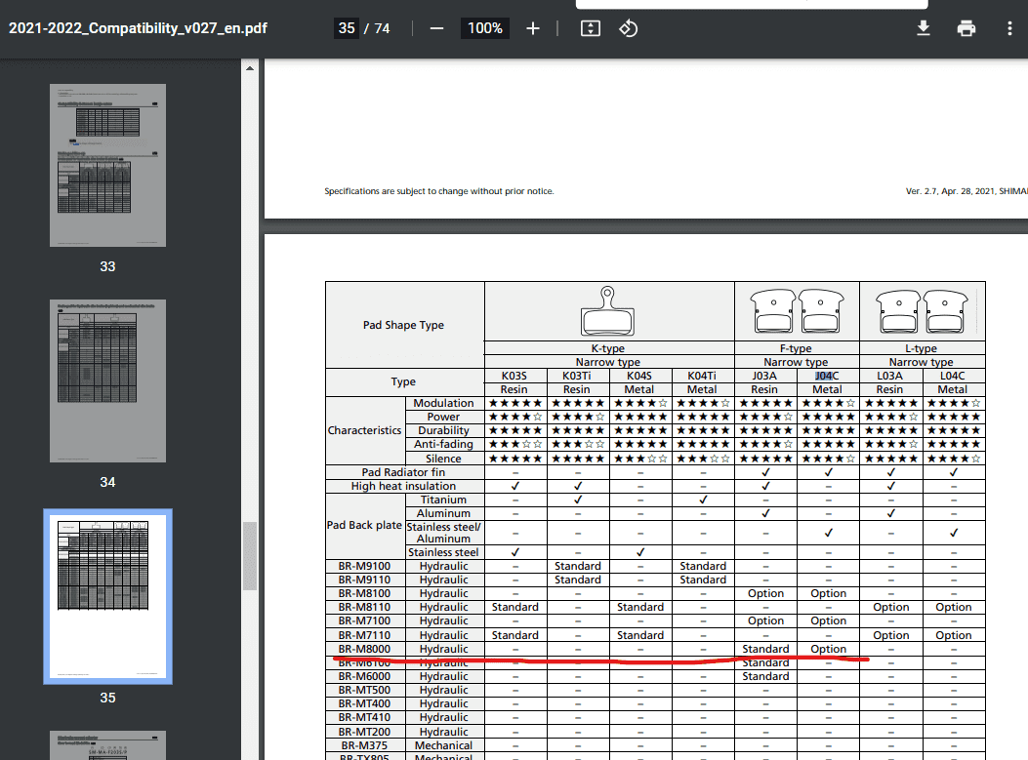Click the BR-M375 Mechanical type cell

pos(444,745)
